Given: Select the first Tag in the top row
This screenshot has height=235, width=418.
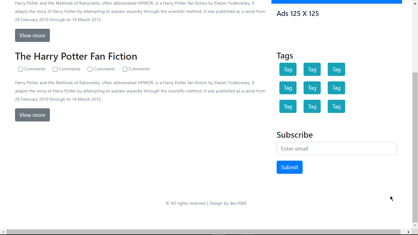Looking at the screenshot, I should point(288,69).
